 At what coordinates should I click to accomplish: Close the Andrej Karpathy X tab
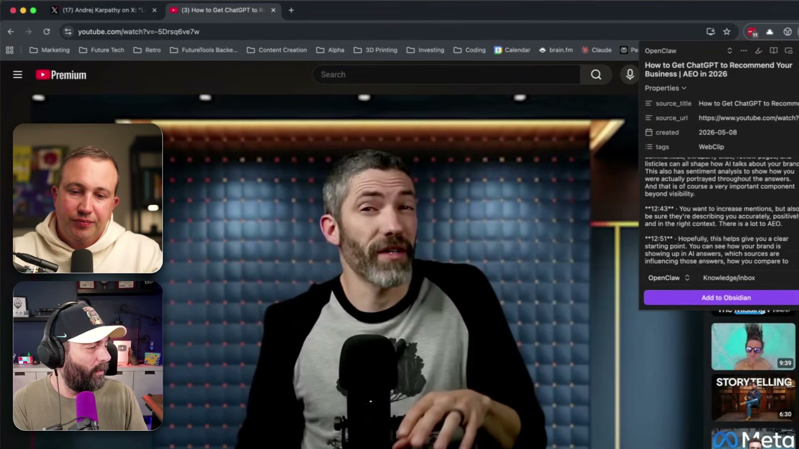[154, 10]
